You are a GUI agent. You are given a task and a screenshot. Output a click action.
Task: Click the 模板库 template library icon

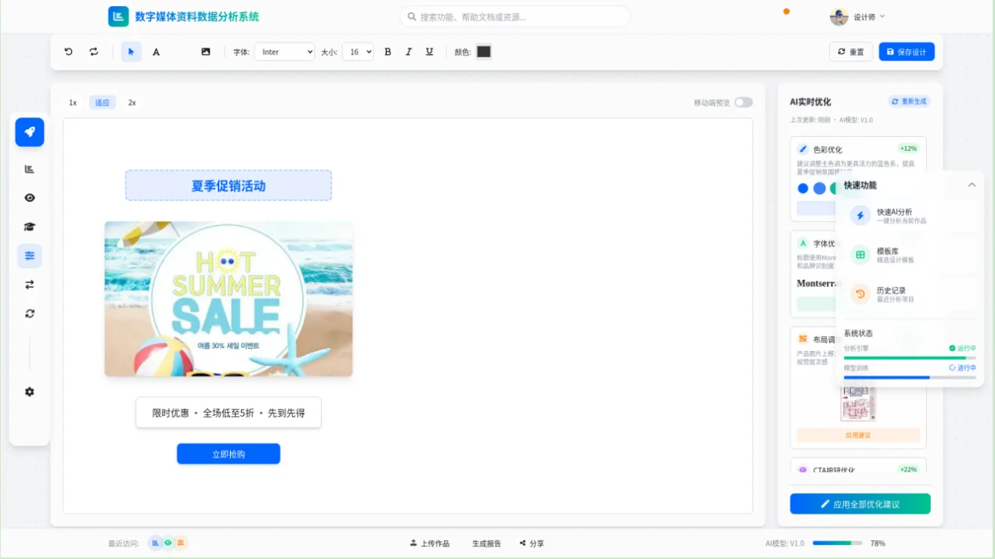[x=861, y=255]
